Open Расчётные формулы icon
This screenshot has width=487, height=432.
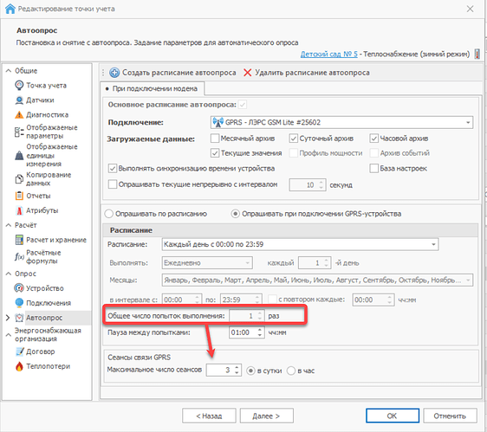19,256
